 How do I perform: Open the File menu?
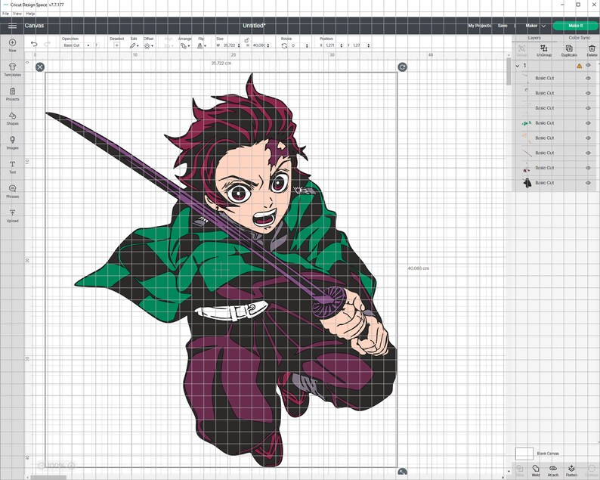6,14
